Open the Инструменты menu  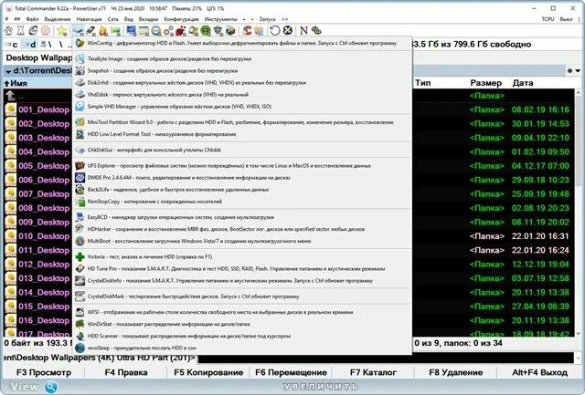(220, 19)
